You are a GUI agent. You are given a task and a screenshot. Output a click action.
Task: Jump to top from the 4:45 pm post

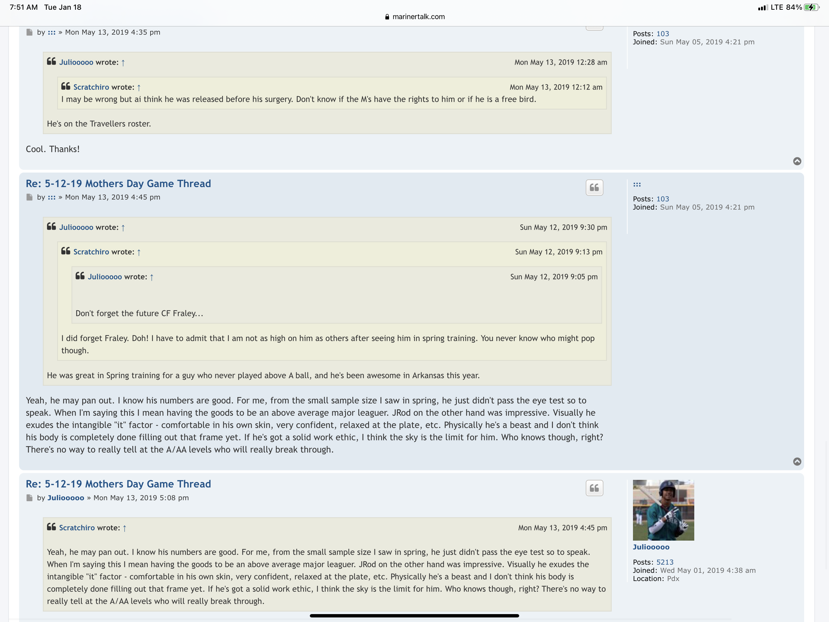(797, 461)
